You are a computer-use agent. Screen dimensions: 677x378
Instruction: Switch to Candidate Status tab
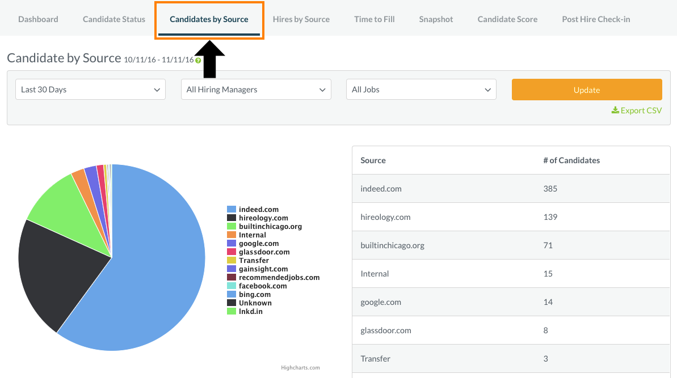[114, 19]
